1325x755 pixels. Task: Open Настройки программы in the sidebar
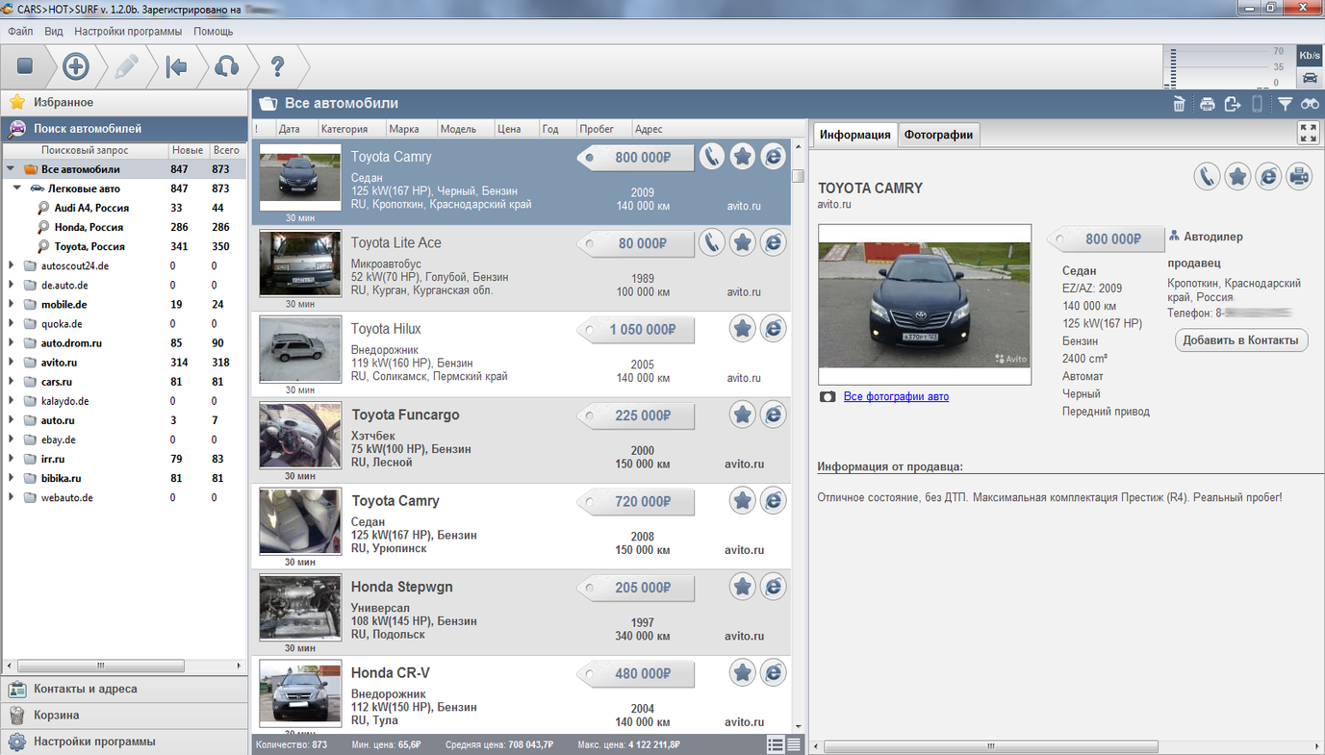click(x=124, y=742)
